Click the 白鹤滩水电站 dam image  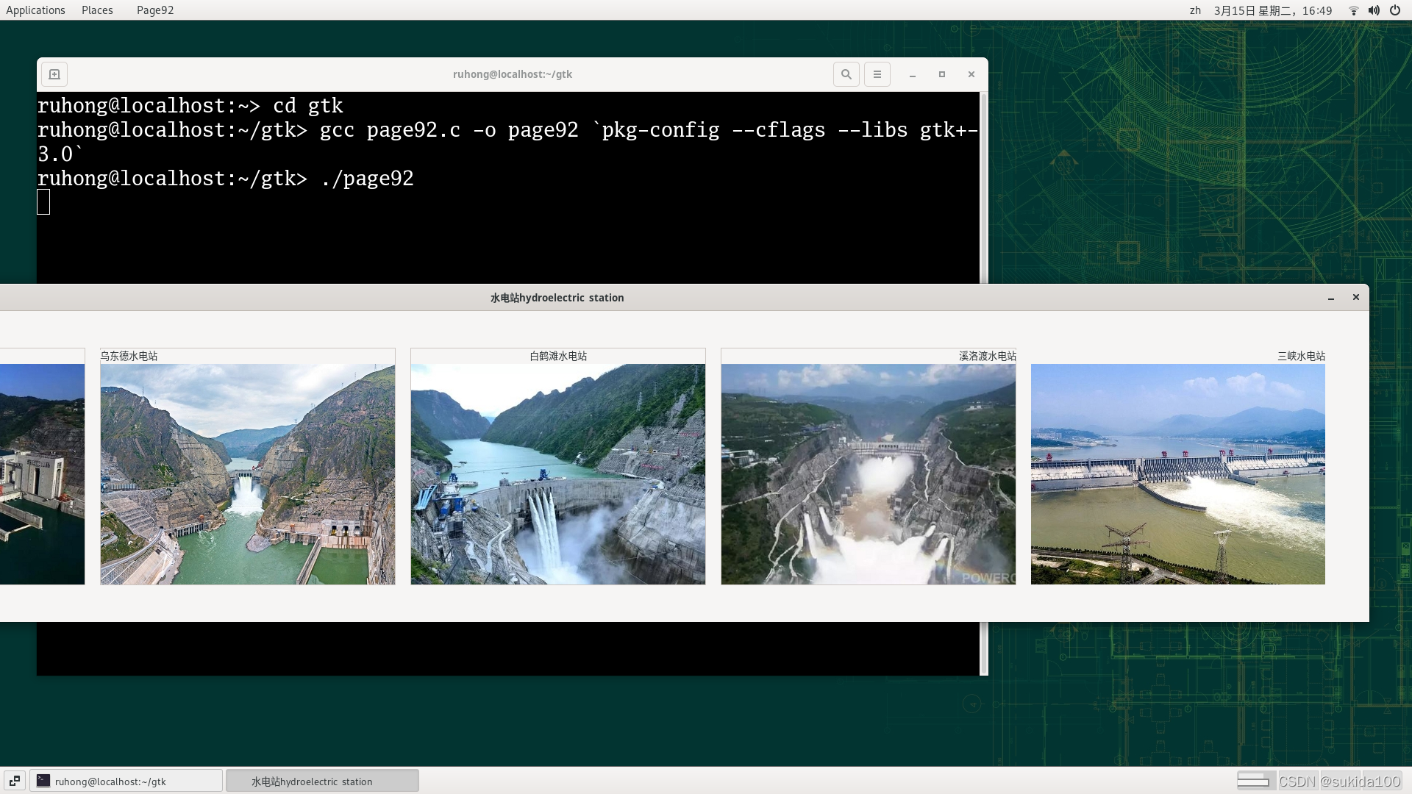[557, 474]
